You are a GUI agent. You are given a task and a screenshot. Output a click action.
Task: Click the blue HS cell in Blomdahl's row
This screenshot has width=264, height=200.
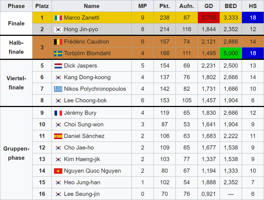pos(253,53)
